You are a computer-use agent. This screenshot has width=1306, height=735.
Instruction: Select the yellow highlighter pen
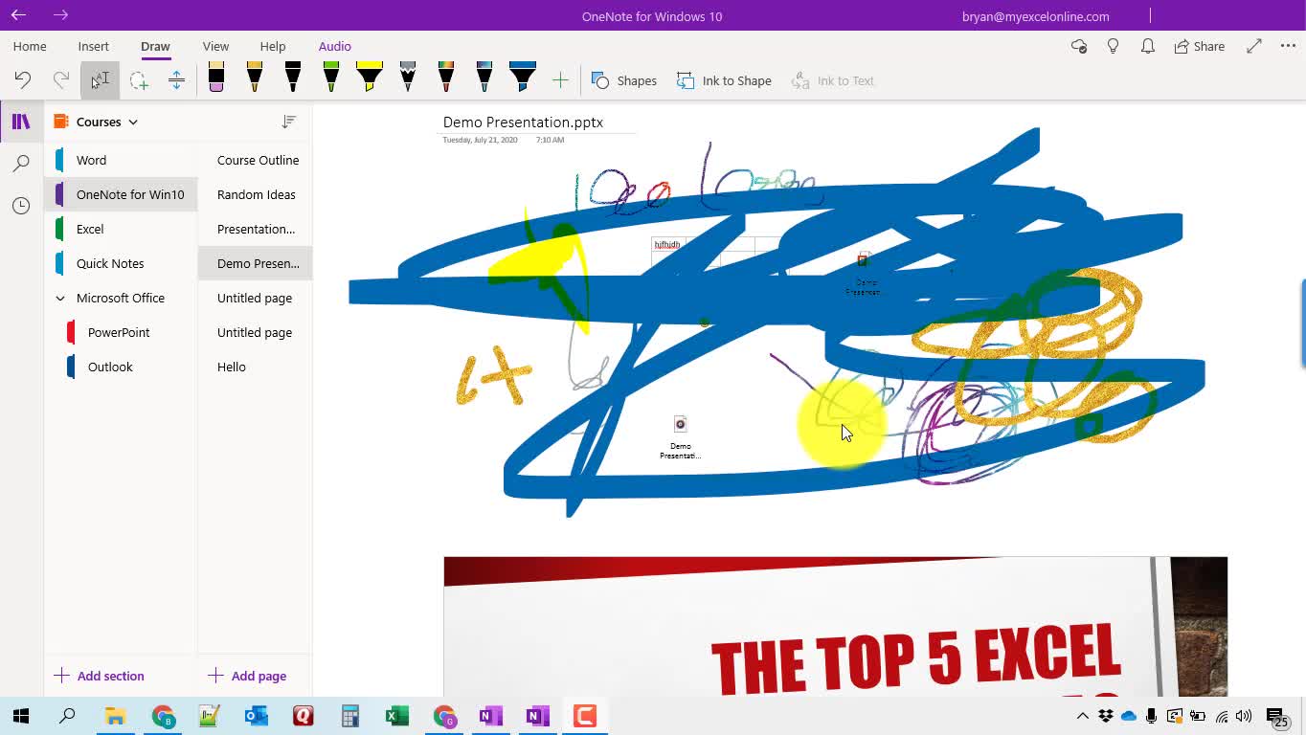[x=369, y=78]
